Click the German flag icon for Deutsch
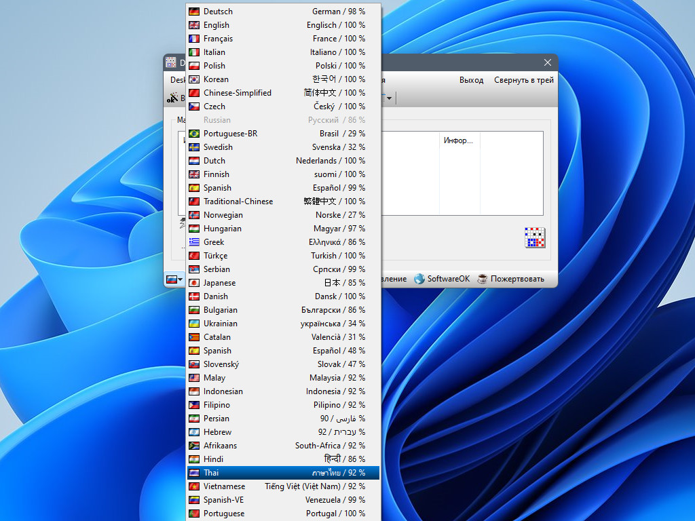This screenshot has height=521, width=695. point(193,12)
